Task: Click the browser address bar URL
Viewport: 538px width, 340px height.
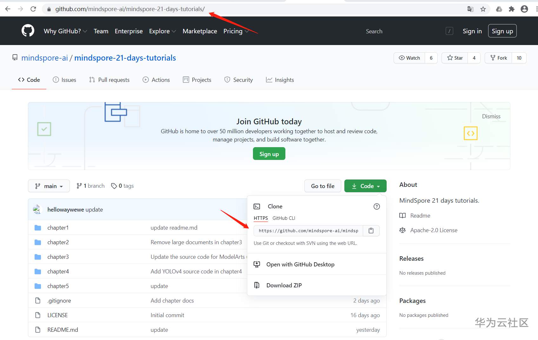Action: [x=130, y=9]
